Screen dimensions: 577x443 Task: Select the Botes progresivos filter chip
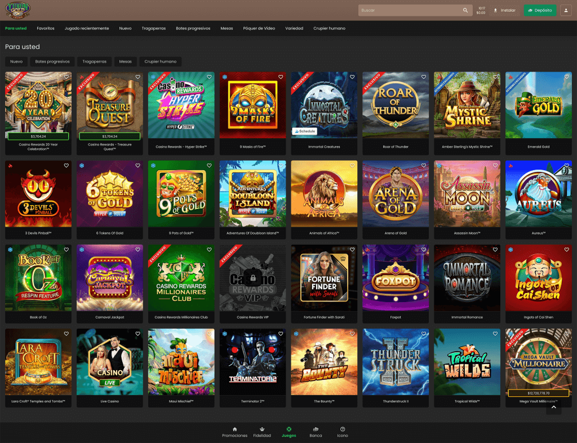click(52, 61)
